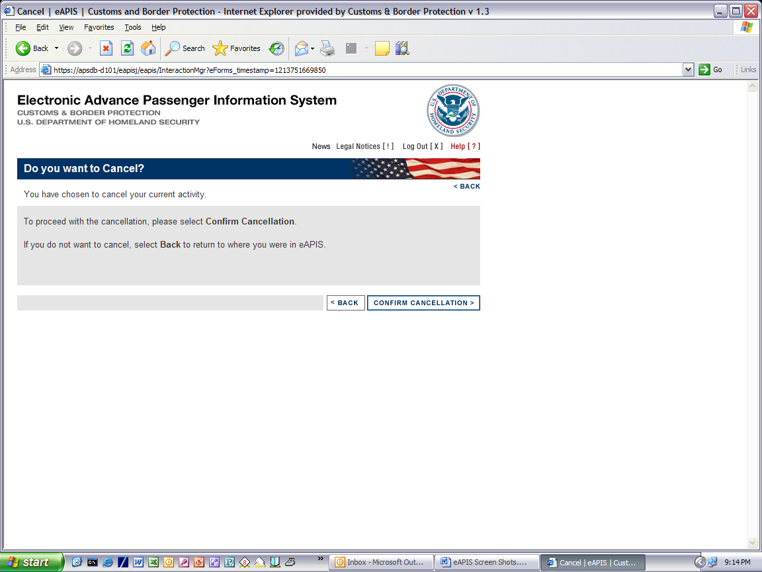This screenshot has height=572, width=762.
Task: Click the Research books toolbar icon
Action: (x=402, y=48)
